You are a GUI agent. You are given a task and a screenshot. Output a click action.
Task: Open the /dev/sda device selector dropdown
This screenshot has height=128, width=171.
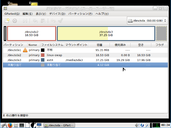tap(147, 21)
